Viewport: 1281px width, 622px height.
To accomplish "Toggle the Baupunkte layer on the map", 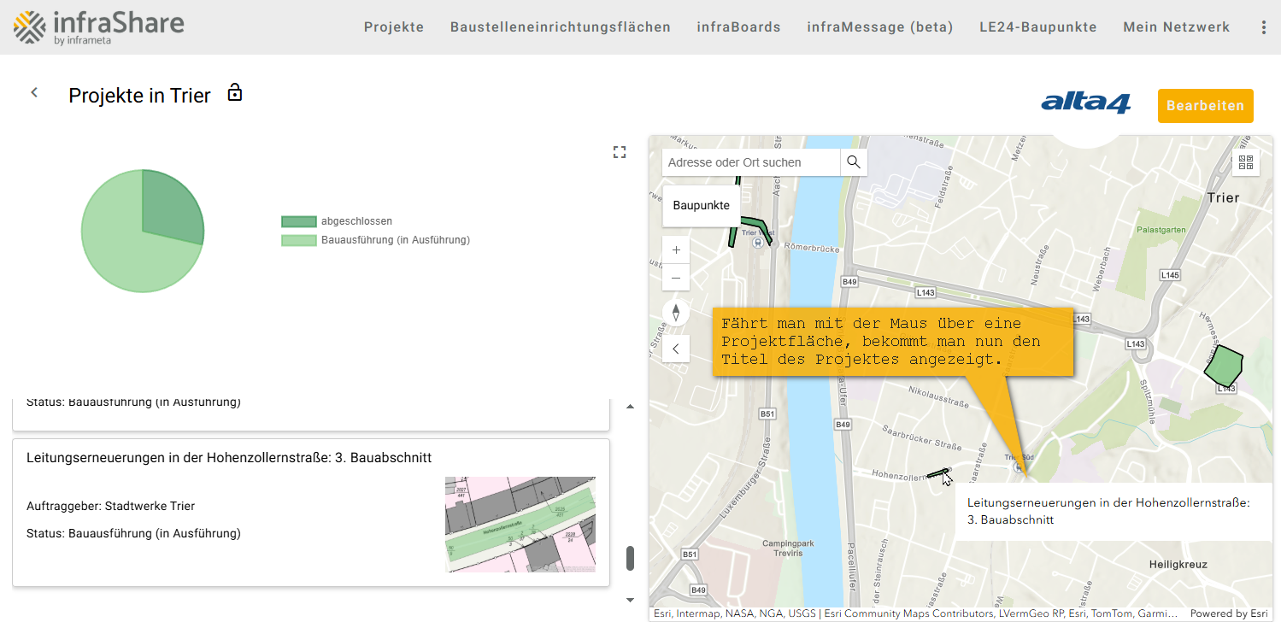I will point(701,204).
